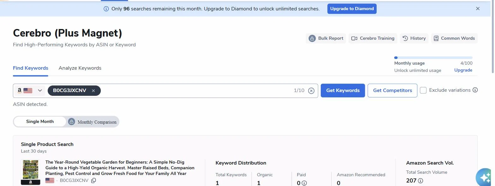Click the monthly usage progress bar

tap(433, 58)
